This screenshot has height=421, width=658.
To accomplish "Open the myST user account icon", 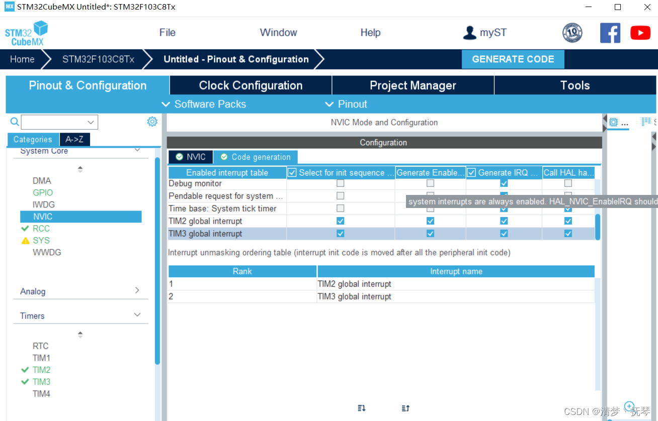I will [x=469, y=33].
